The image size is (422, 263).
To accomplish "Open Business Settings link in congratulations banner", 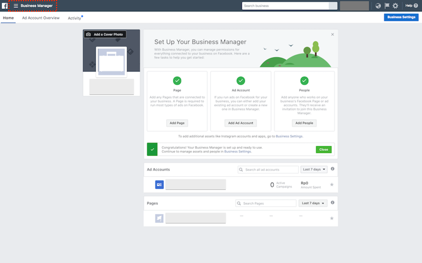I will pos(238,152).
